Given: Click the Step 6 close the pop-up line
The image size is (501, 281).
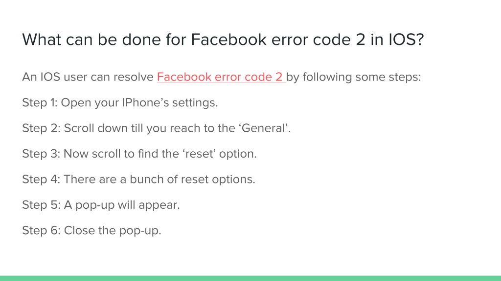Looking at the screenshot, I should [91, 230].
